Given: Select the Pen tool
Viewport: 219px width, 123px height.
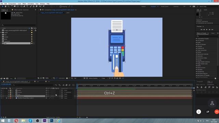Looking at the screenshot, I should 24,6.
